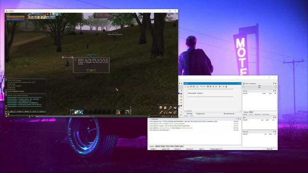Select the Monster Eye Searcher name label
308x173 pixels.
[115, 34]
